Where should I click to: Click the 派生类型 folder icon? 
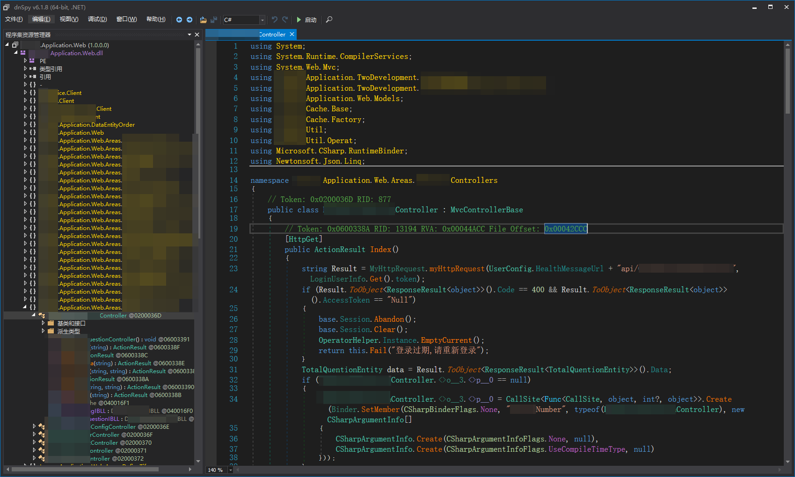(51, 331)
